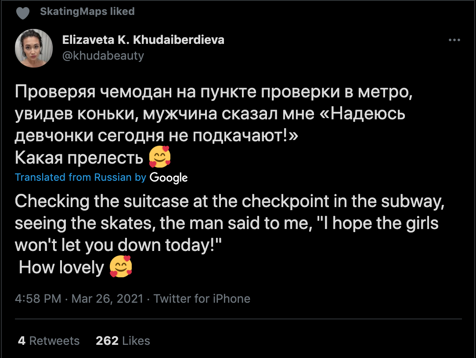Click the smiling face with hearts emoji in Russian text
Image resolution: width=476 pixels, height=358 pixels.
coord(160,156)
